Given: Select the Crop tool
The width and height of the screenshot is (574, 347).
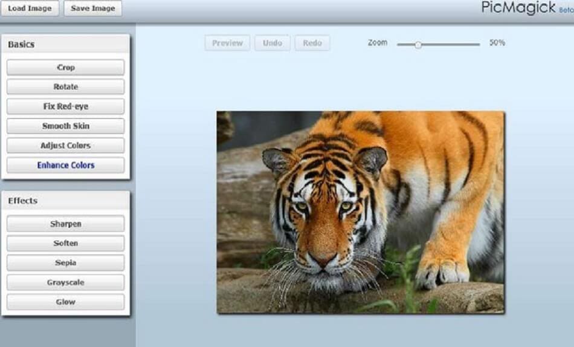Looking at the screenshot, I should [65, 68].
